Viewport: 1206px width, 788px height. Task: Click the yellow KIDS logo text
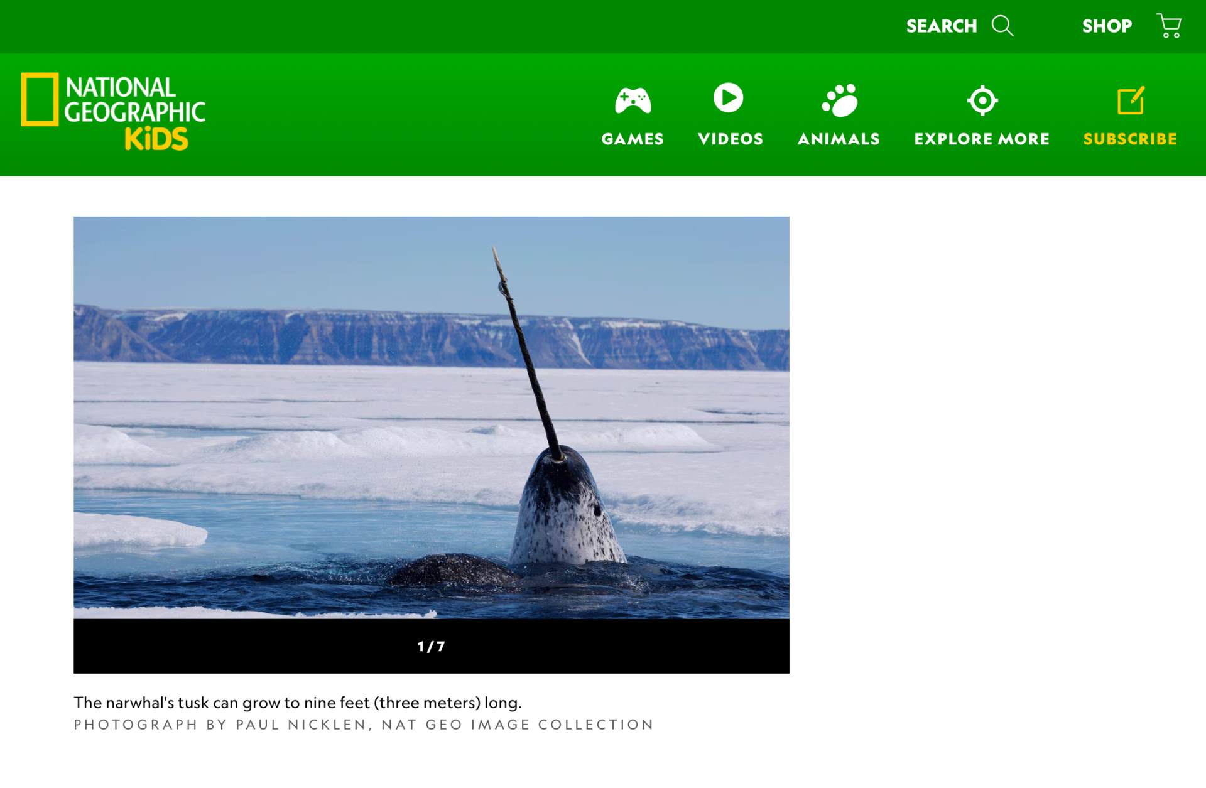pyautogui.click(x=156, y=139)
